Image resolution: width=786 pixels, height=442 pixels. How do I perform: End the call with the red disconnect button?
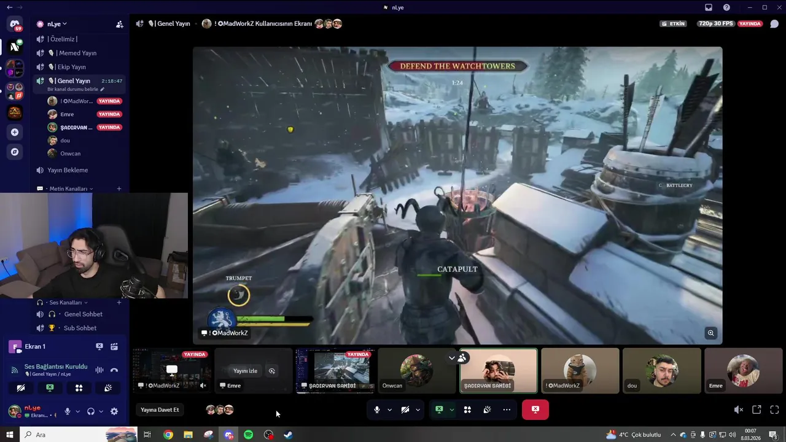point(535,409)
